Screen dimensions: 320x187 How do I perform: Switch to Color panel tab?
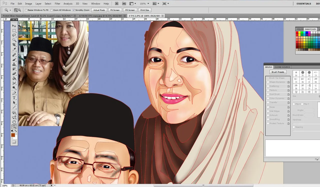click(300, 29)
